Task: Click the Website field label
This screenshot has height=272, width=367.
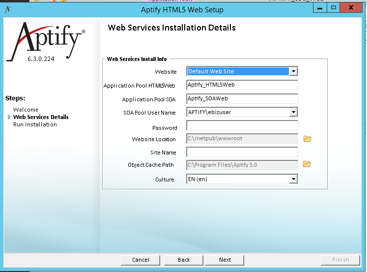Action: (166, 72)
